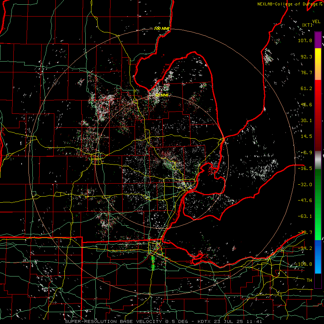This screenshot has width=324, height=324.
Task: Click the bright green velocity patch south of Toledo
Action: 153,263
